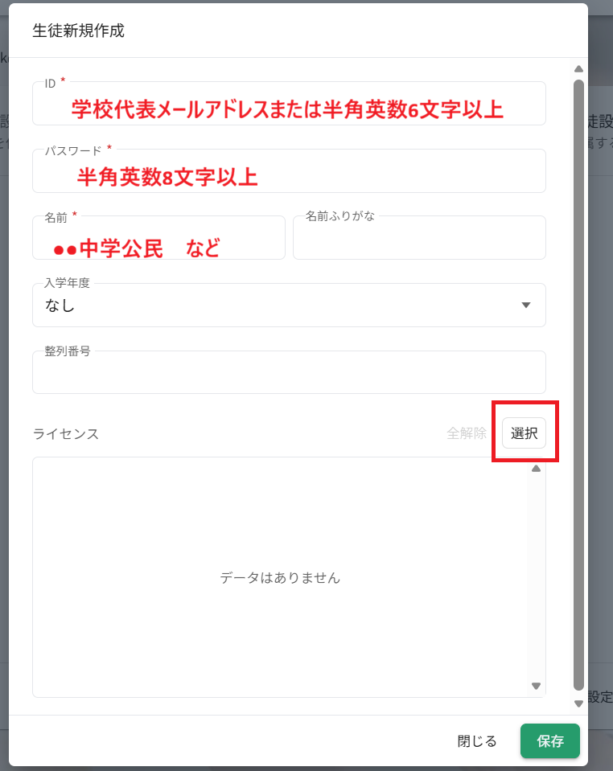
Task: Close the dialog with 閉じる
Action: (477, 741)
